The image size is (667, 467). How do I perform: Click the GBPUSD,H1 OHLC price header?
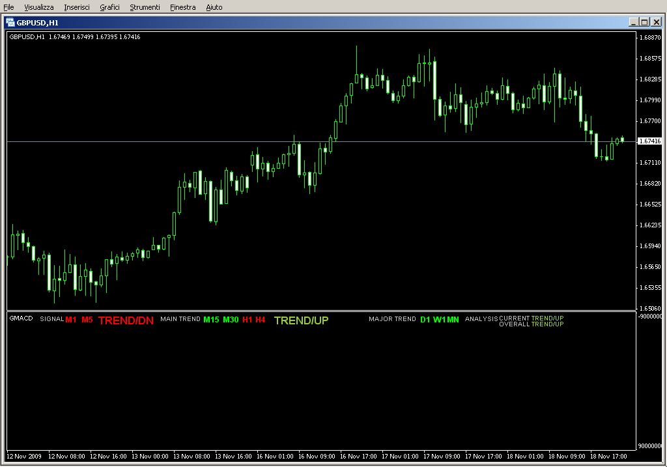point(75,37)
